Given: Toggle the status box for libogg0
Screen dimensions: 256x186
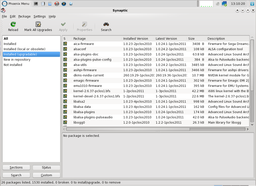Looking at the screenshot, I should coord(65,122).
